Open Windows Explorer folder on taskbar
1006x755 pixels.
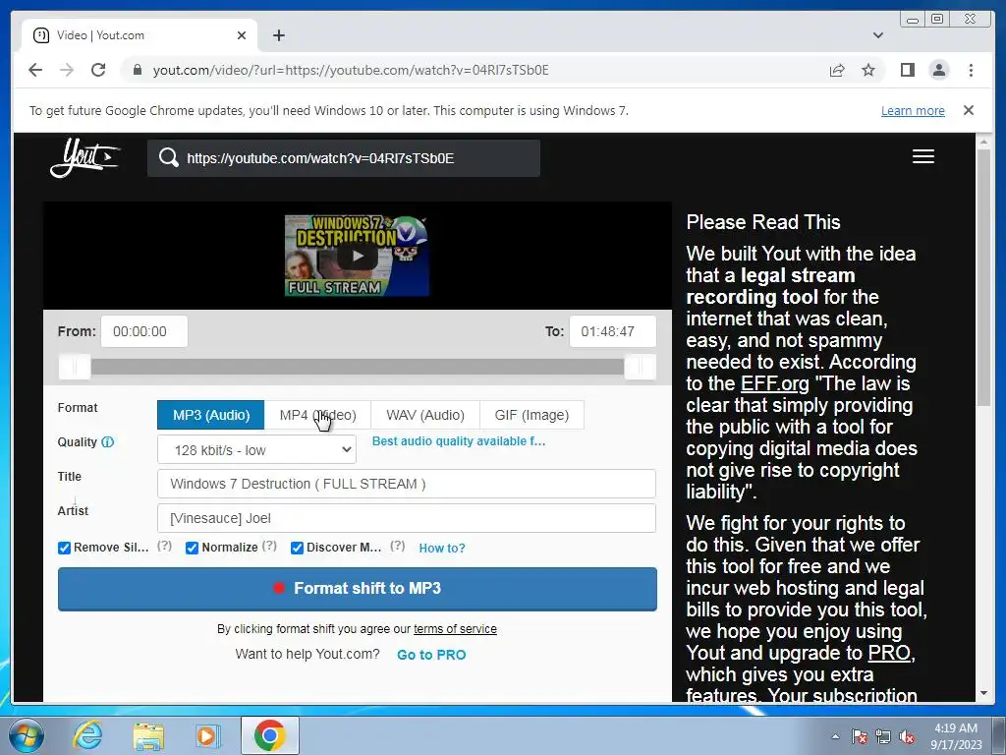pyautogui.click(x=148, y=735)
